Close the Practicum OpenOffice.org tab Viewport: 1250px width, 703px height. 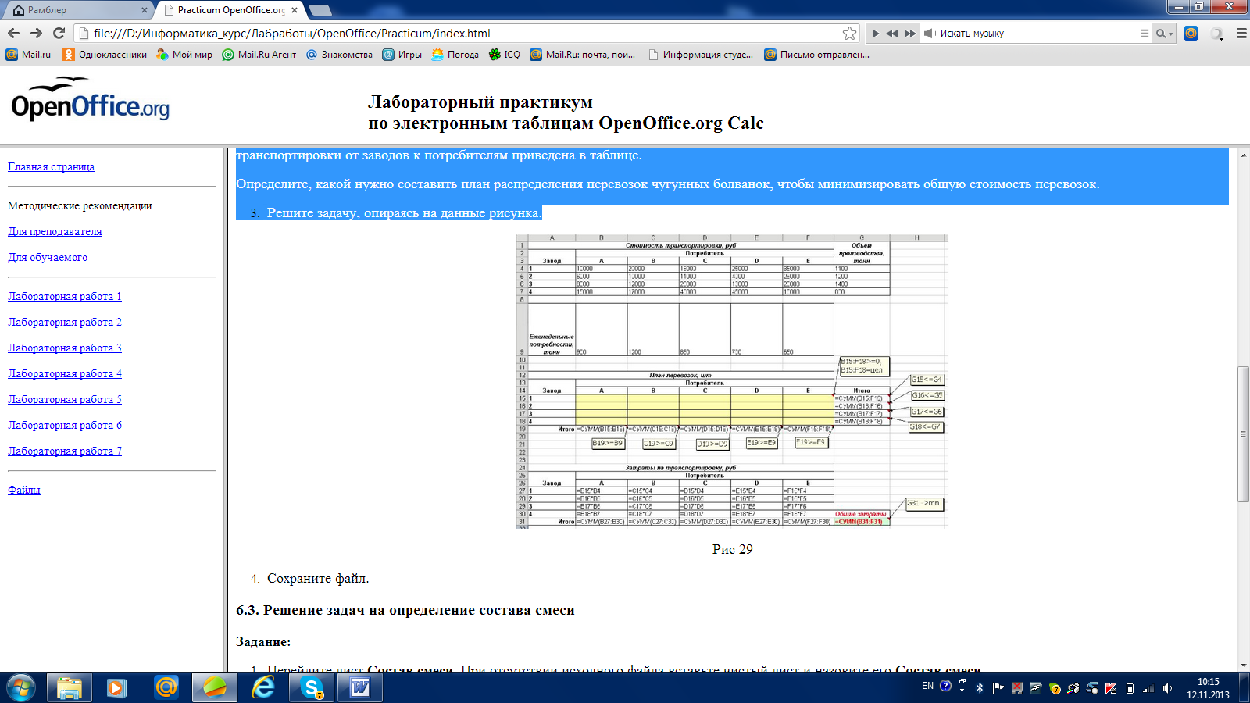(295, 10)
